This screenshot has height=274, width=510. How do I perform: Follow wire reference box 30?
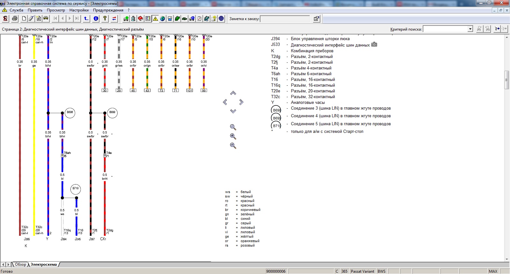105,90
